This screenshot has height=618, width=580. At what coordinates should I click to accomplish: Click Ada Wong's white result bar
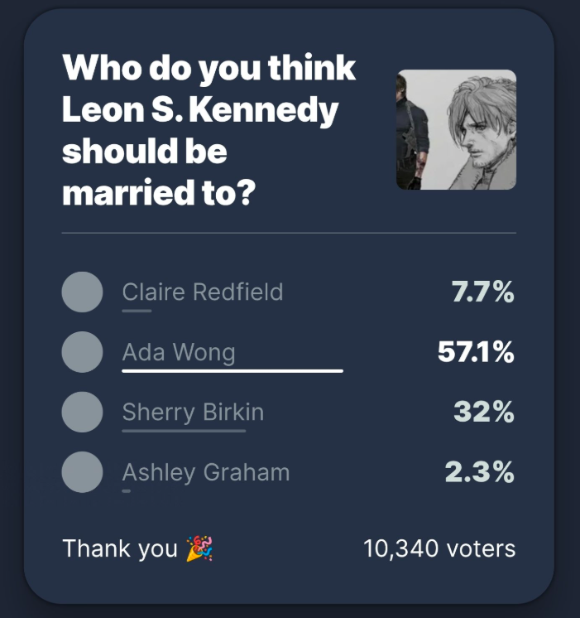pyautogui.click(x=232, y=371)
